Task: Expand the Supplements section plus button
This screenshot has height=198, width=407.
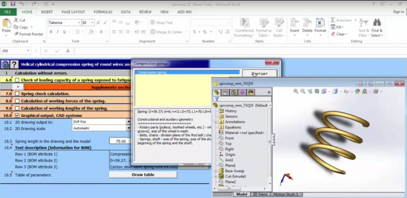Action: [x=18, y=87]
